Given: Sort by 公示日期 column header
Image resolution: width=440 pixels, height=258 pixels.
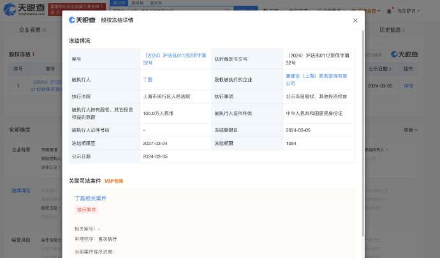Looking at the screenshot, I should [x=380, y=69].
